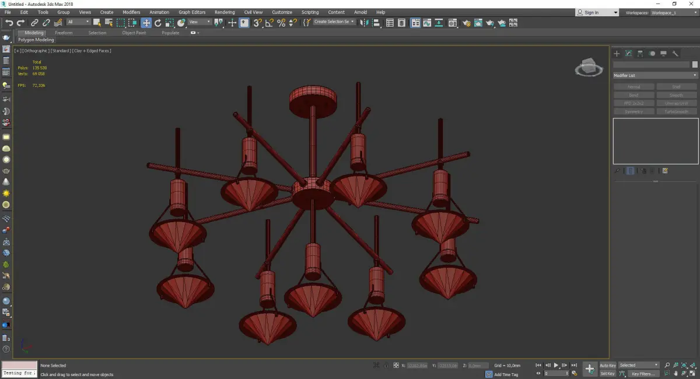Screen dimensions: 700x379
Task: Open the Arnold menu
Action: 360,12
